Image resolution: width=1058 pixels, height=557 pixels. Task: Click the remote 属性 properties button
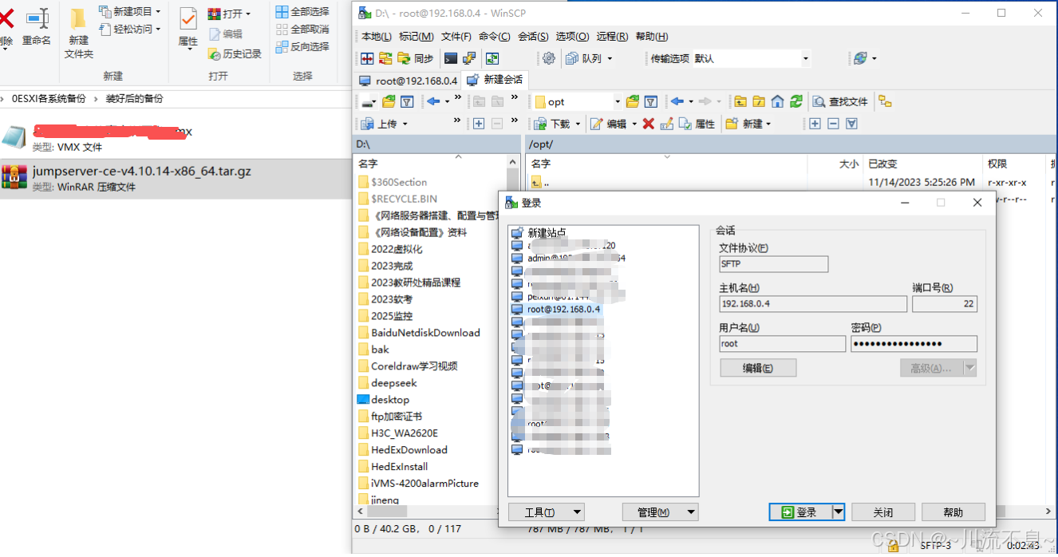pyautogui.click(x=697, y=124)
